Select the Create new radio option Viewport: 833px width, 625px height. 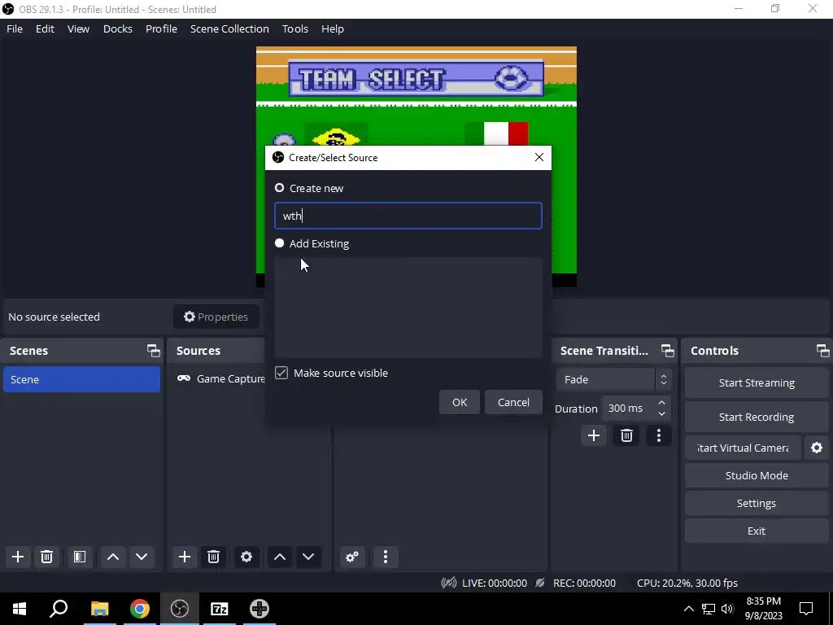280,188
